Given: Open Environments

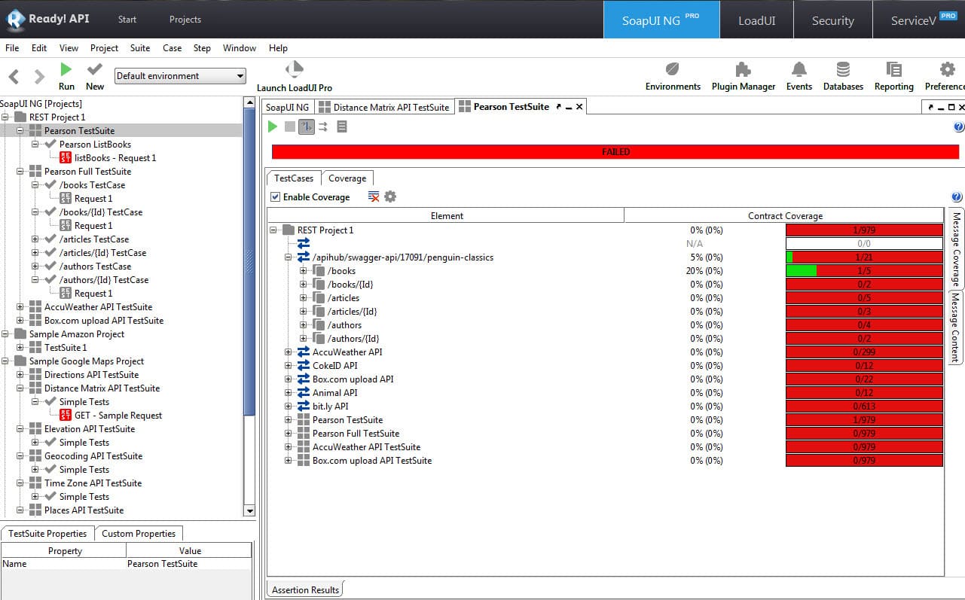Looking at the screenshot, I should point(673,76).
